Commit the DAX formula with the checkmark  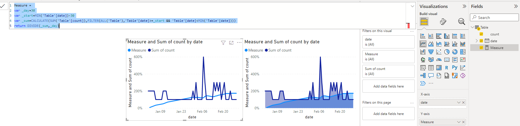coord(3,6)
